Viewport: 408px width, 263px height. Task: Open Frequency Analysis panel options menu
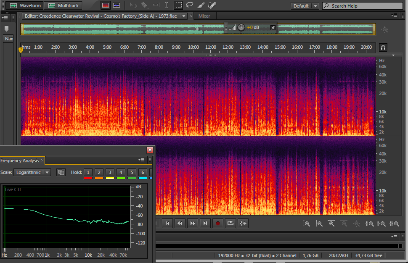coord(141,160)
